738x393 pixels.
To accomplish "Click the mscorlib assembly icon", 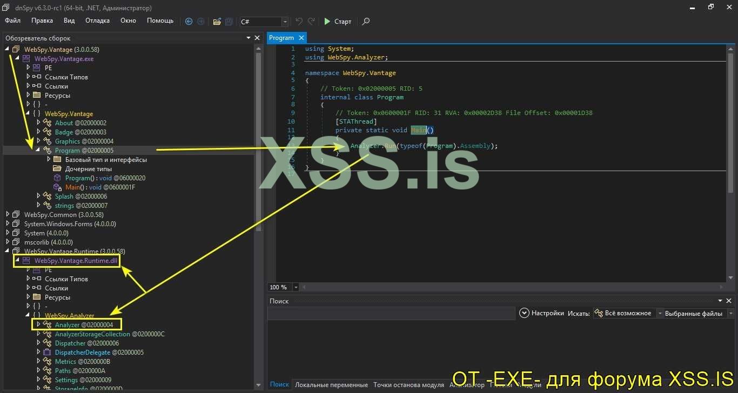I will 16,242.
